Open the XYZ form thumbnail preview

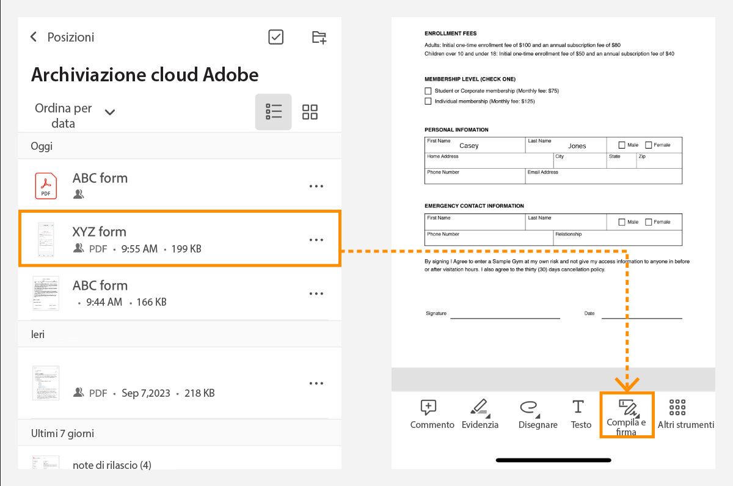pyautogui.click(x=45, y=238)
